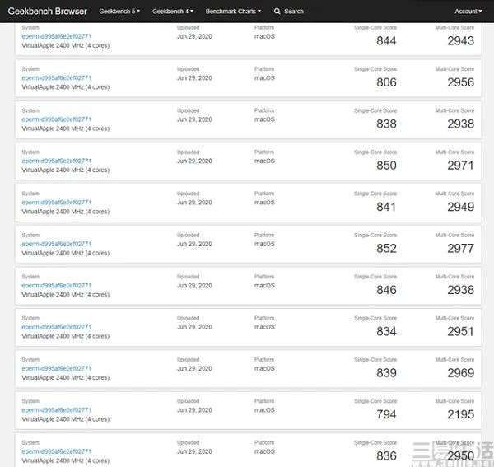Open the eperm result link scoring 806 single-core
Screen dimensions: 494x467
[56, 77]
